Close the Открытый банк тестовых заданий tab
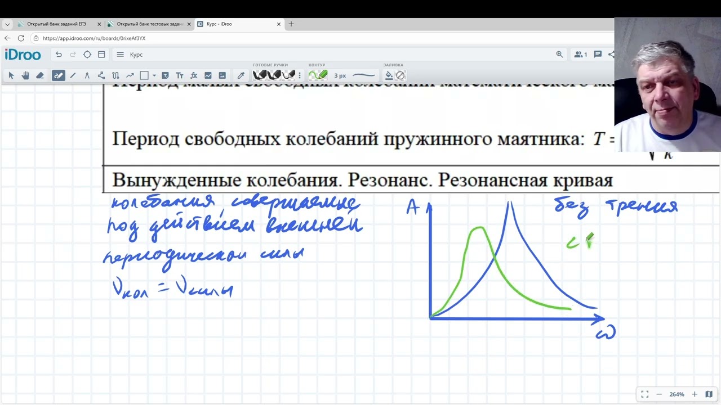 tap(189, 24)
